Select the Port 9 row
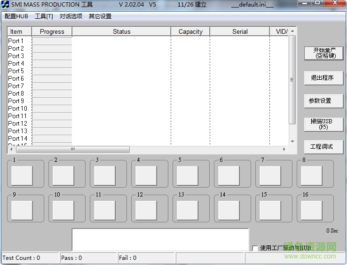 point(148,101)
